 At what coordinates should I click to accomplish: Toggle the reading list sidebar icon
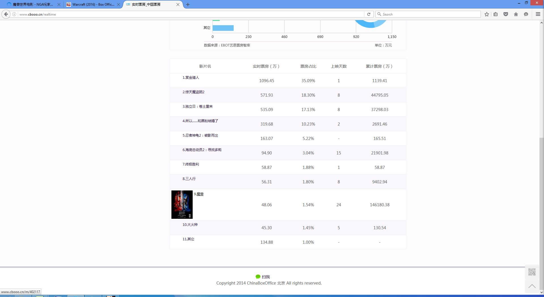click(x=496, y=14)
